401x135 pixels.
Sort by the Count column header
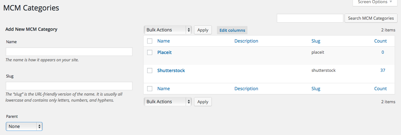coord(380,41)
